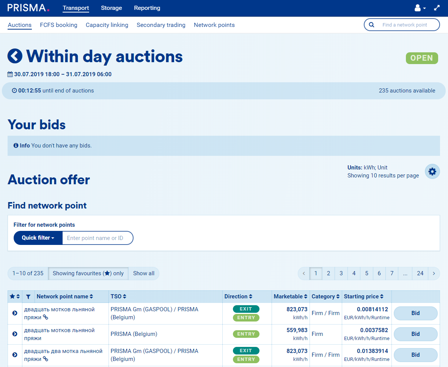Click the filter funnel icon in table header

[x=28, y=296]
